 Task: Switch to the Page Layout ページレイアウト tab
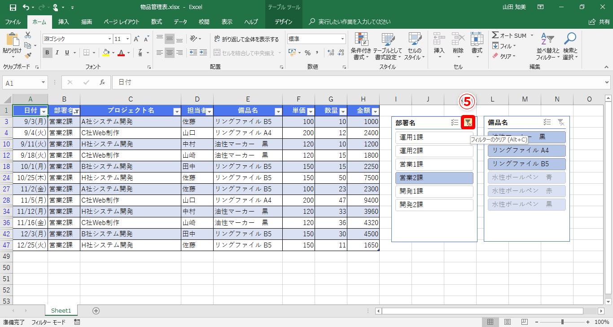tap(121, 22)
